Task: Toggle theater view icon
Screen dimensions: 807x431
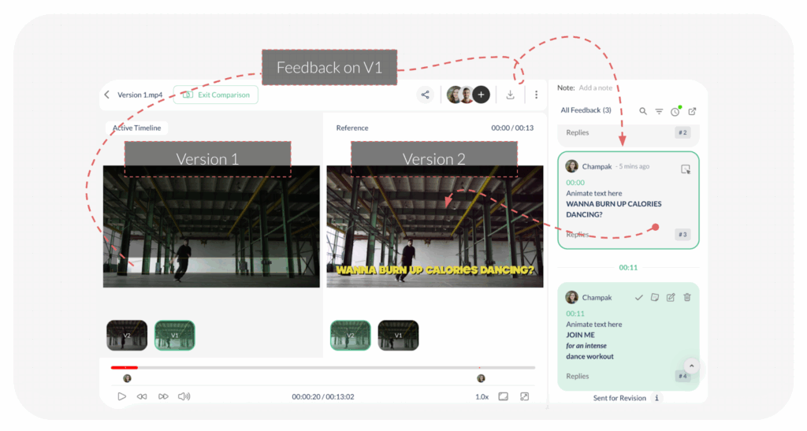Action: [504, 396]
